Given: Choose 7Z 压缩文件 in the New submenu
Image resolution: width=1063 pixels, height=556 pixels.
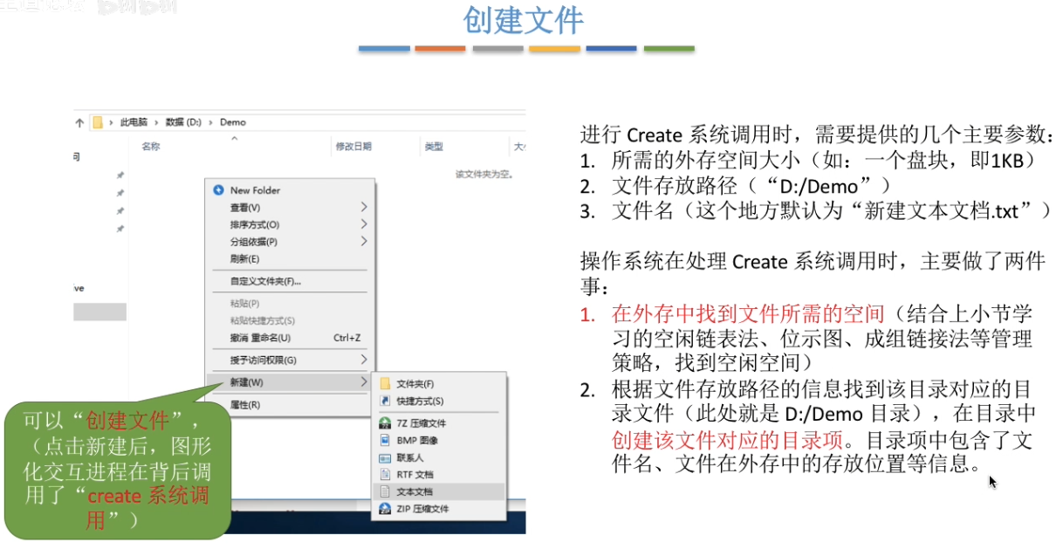Looking at the screenshot, I should (439, 423).
